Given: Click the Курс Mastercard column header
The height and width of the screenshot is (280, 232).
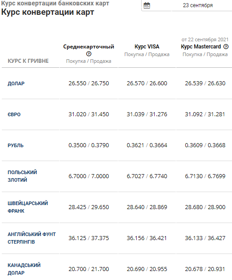Looking at the screenshot, I should [201, 47].
